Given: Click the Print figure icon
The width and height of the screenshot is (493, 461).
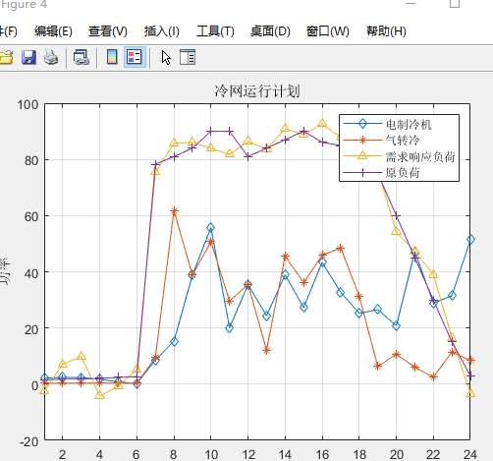Looking at the screenshot, I should click(51, 57).
